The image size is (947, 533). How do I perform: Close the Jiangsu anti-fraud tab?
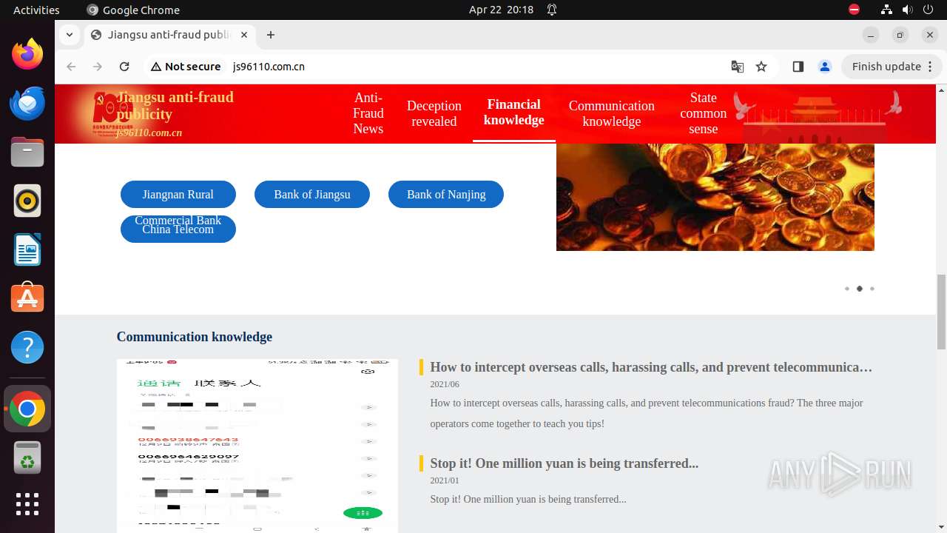[244, 35]
